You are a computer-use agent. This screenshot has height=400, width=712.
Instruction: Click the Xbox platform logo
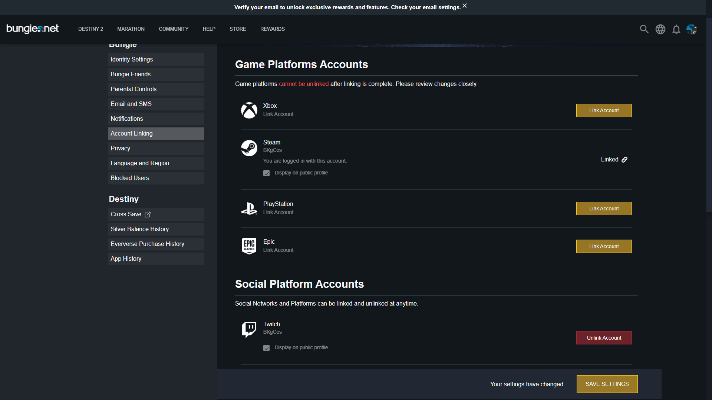[x=249, y=110]
